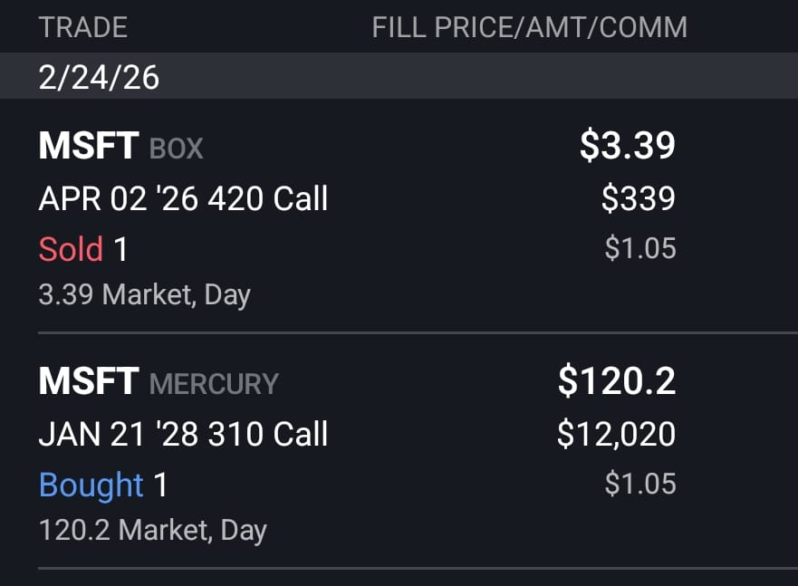Click the JAN 21 '28 310 Call description

coord(183,434)
